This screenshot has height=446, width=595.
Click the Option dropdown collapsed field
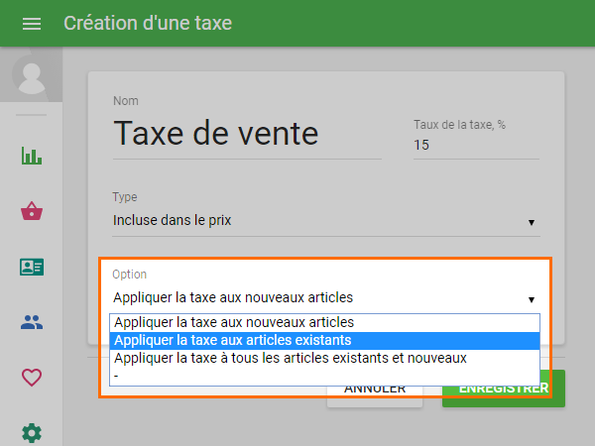point(326,297)
